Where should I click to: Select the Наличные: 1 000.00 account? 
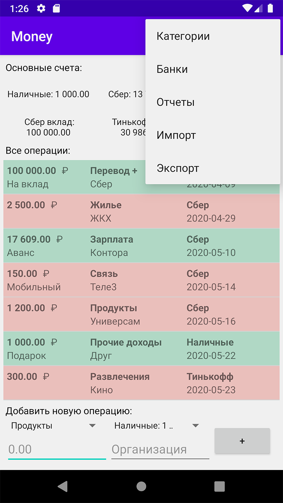pyautogui.click(x=48, y=94)
